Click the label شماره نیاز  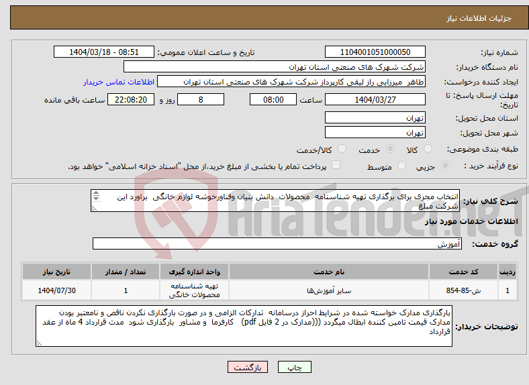tap(499, 52)
